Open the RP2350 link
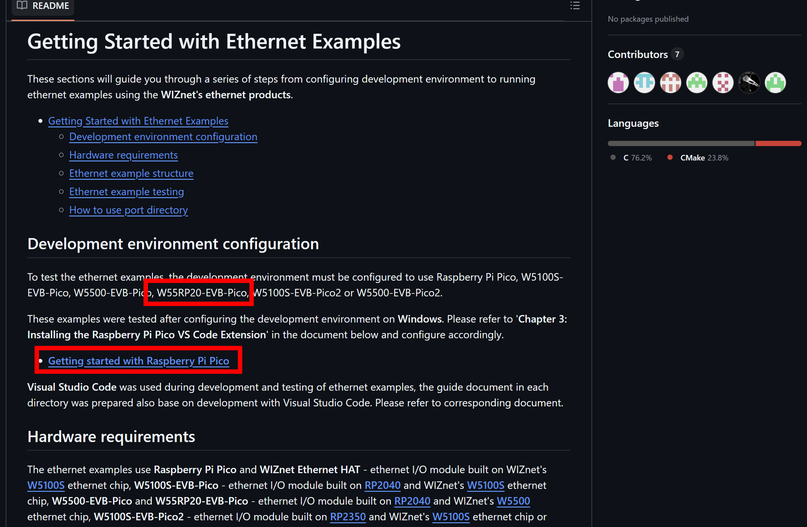807x527 pixels. [348, 517]
